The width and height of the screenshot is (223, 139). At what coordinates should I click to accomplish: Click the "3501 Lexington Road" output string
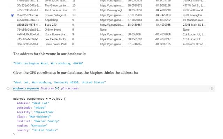tap(48, 64)
